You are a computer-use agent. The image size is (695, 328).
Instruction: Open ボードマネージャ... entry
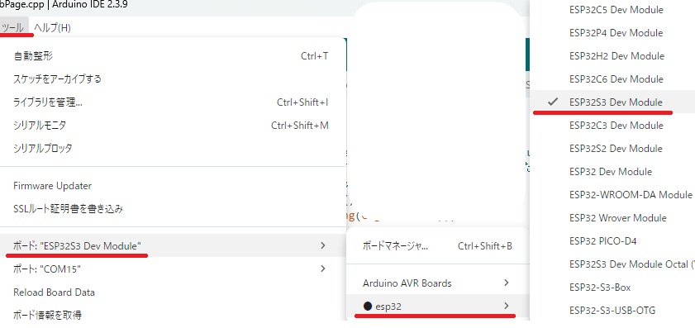pyautogui.click(x=437, y=245)
